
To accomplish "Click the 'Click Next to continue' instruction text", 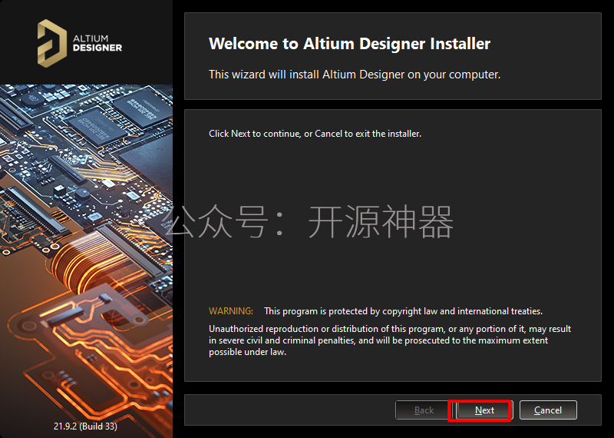I will pyautogui.click(x=315, y=134).
